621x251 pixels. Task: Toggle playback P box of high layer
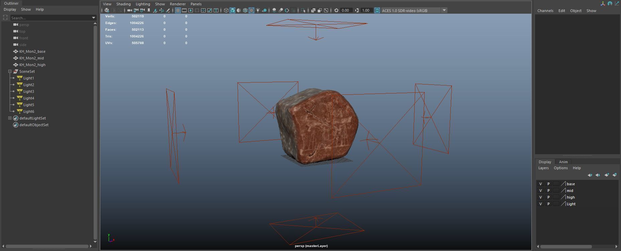point(548,197)
